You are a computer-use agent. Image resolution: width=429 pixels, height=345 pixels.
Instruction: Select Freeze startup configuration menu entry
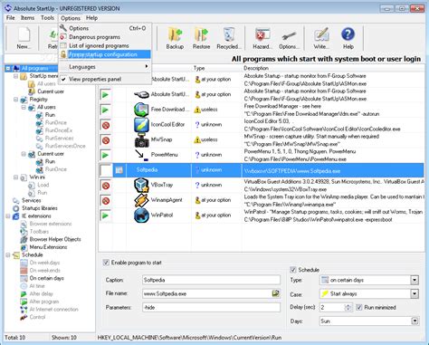(x=105, y=54)
